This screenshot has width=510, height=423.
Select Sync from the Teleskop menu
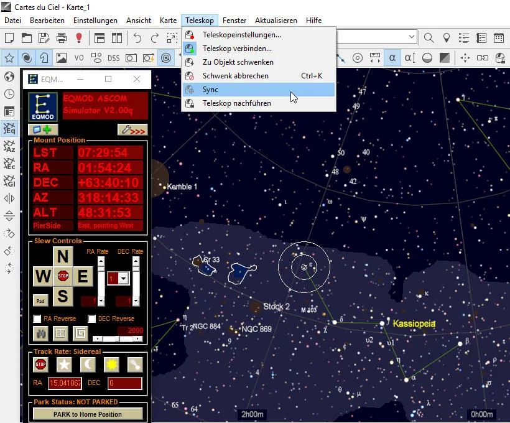[x=210, y=90]
